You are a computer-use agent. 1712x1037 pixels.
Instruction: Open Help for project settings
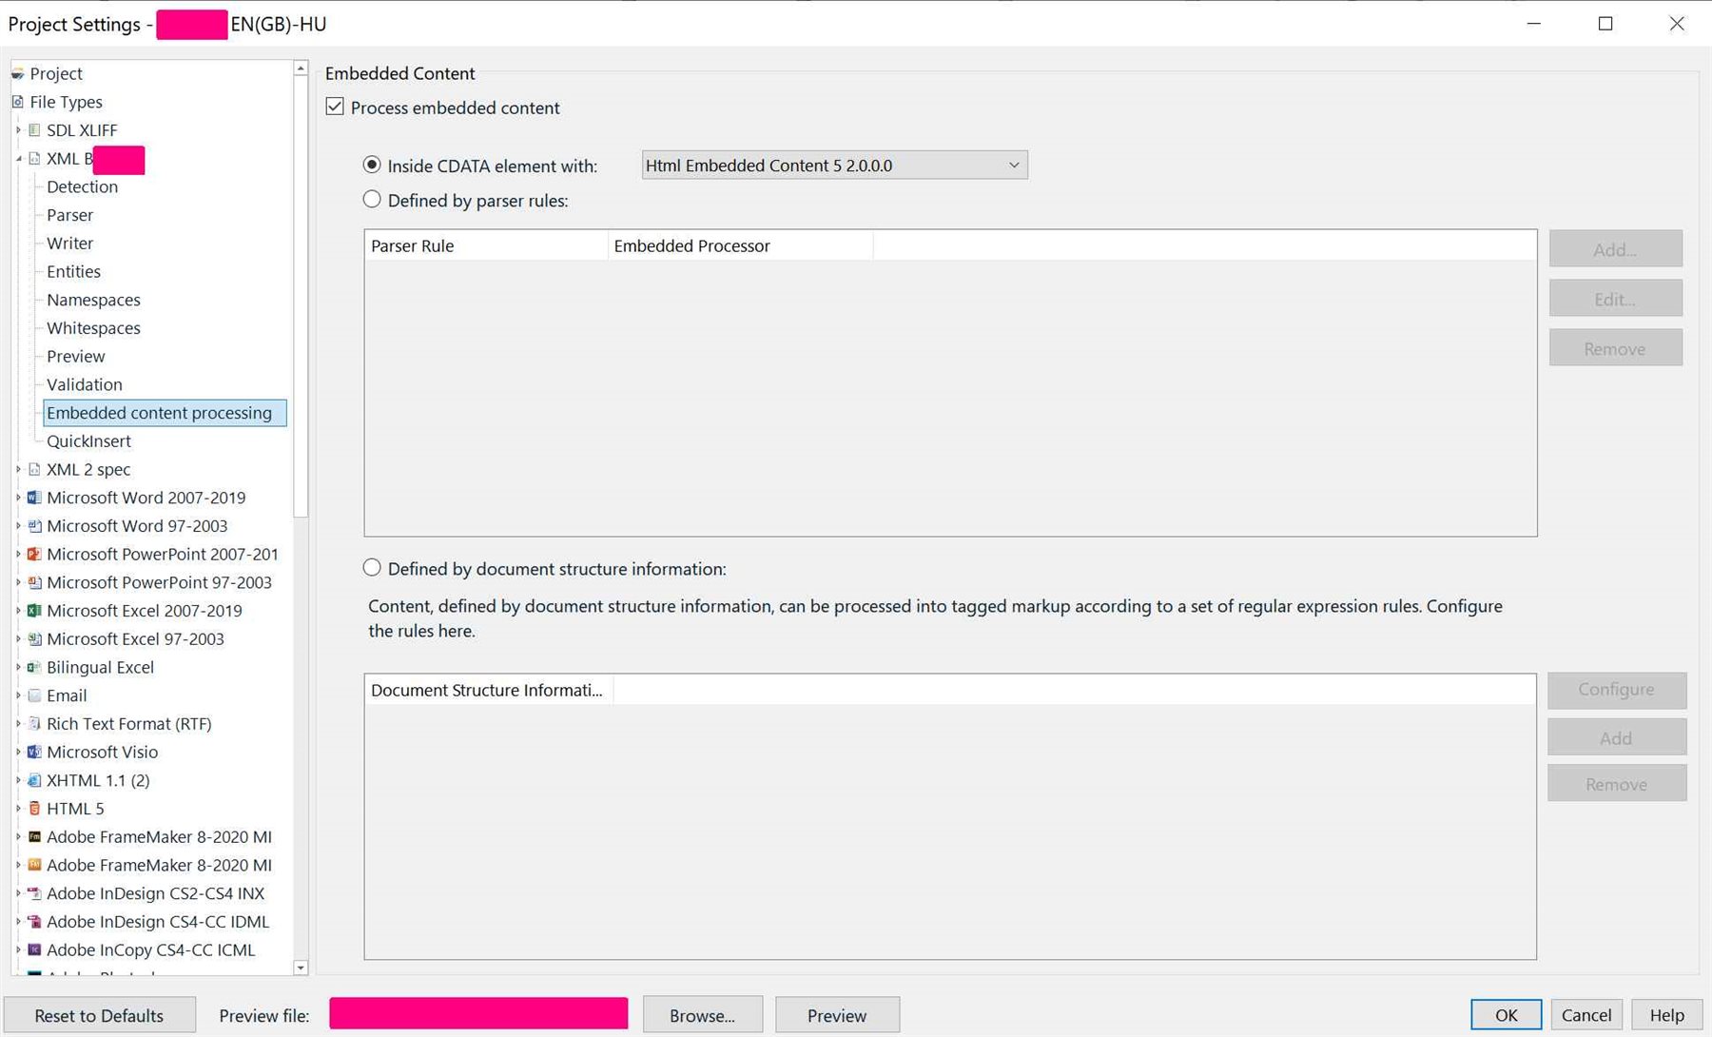tap(1666, 1015)
